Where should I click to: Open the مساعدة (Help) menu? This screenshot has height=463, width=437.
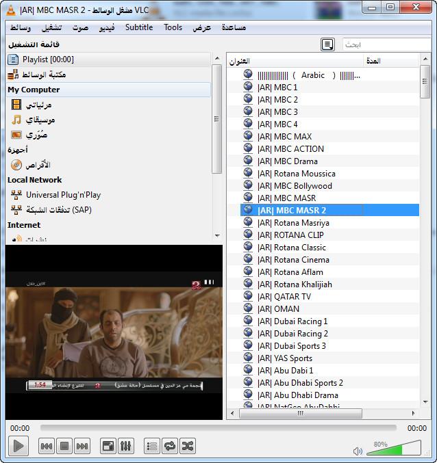(x=234, y=27)
